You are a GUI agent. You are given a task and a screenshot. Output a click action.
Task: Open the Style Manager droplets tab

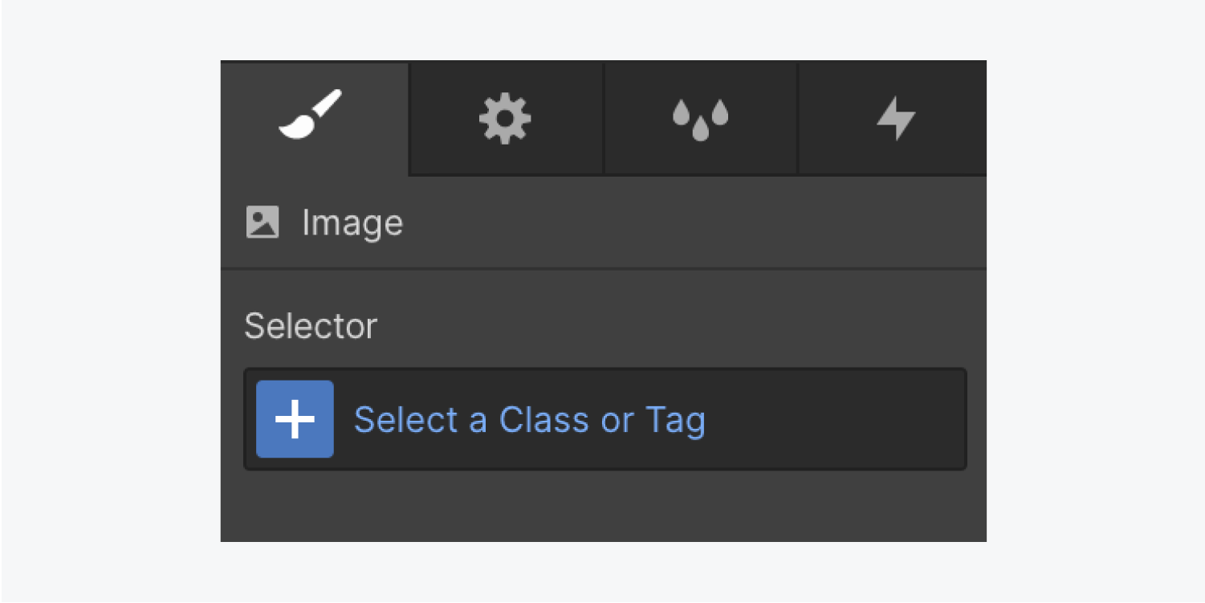pos(700,117)
